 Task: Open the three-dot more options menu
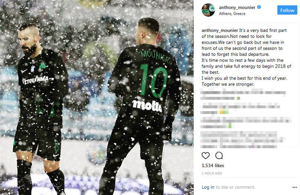[x=295, y=187]
